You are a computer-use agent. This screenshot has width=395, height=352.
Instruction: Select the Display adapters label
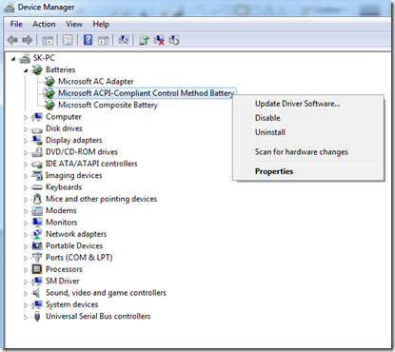click(x=74, y=140)
